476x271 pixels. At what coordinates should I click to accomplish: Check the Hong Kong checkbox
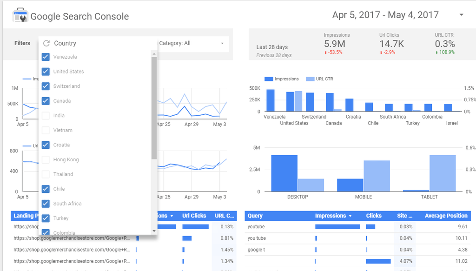[46, 159]
